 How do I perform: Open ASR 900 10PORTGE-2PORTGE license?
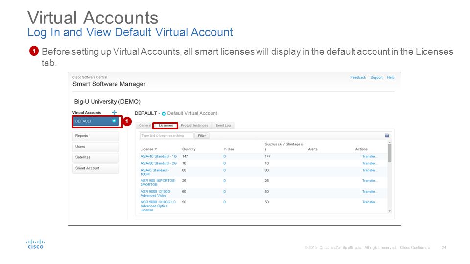click(158, 183)
